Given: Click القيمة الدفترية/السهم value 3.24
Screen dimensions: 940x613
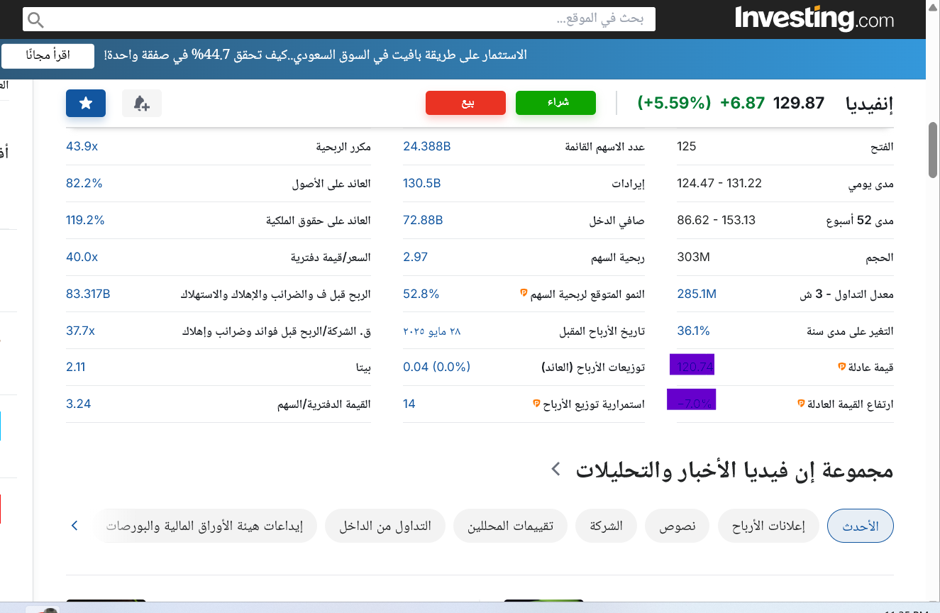Looking at the screenshot, I should click(79, 404).
